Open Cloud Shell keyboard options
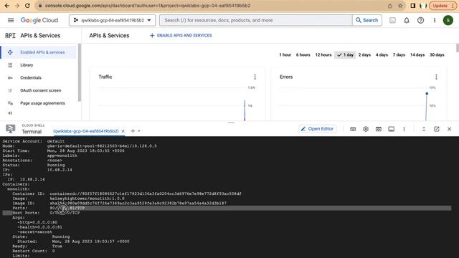 353,129
